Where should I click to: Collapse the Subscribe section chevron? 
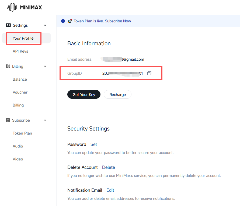click(x=45, y=120)
